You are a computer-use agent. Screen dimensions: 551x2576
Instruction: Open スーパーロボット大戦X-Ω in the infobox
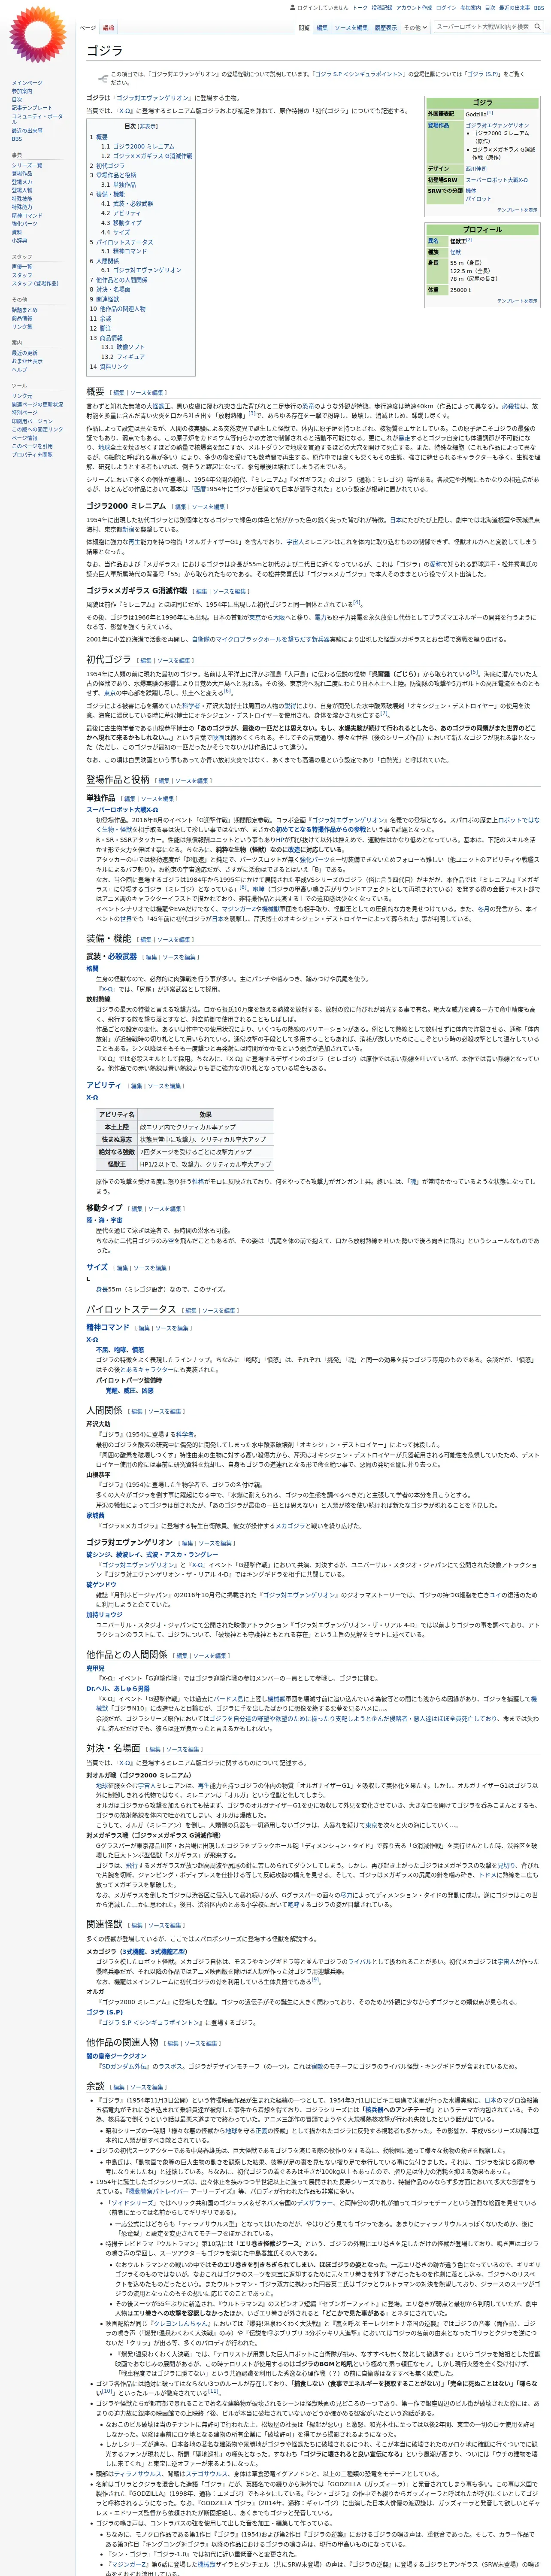pos(496,180)
